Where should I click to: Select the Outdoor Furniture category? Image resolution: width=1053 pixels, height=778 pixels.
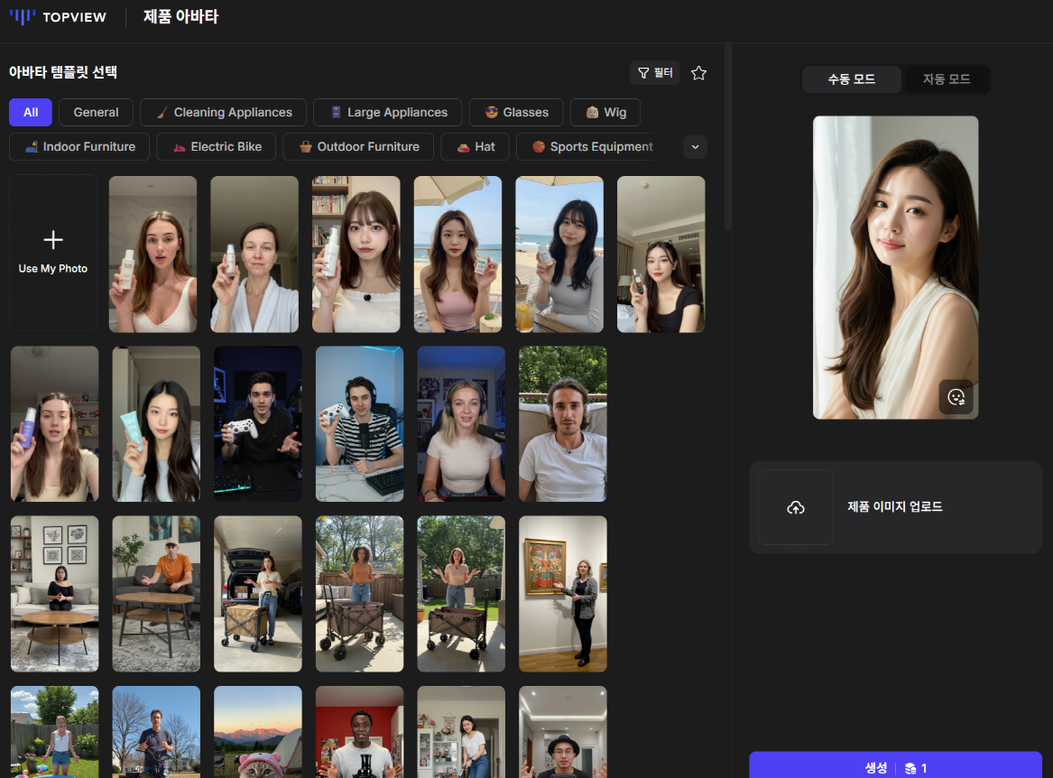click(358, 146)
